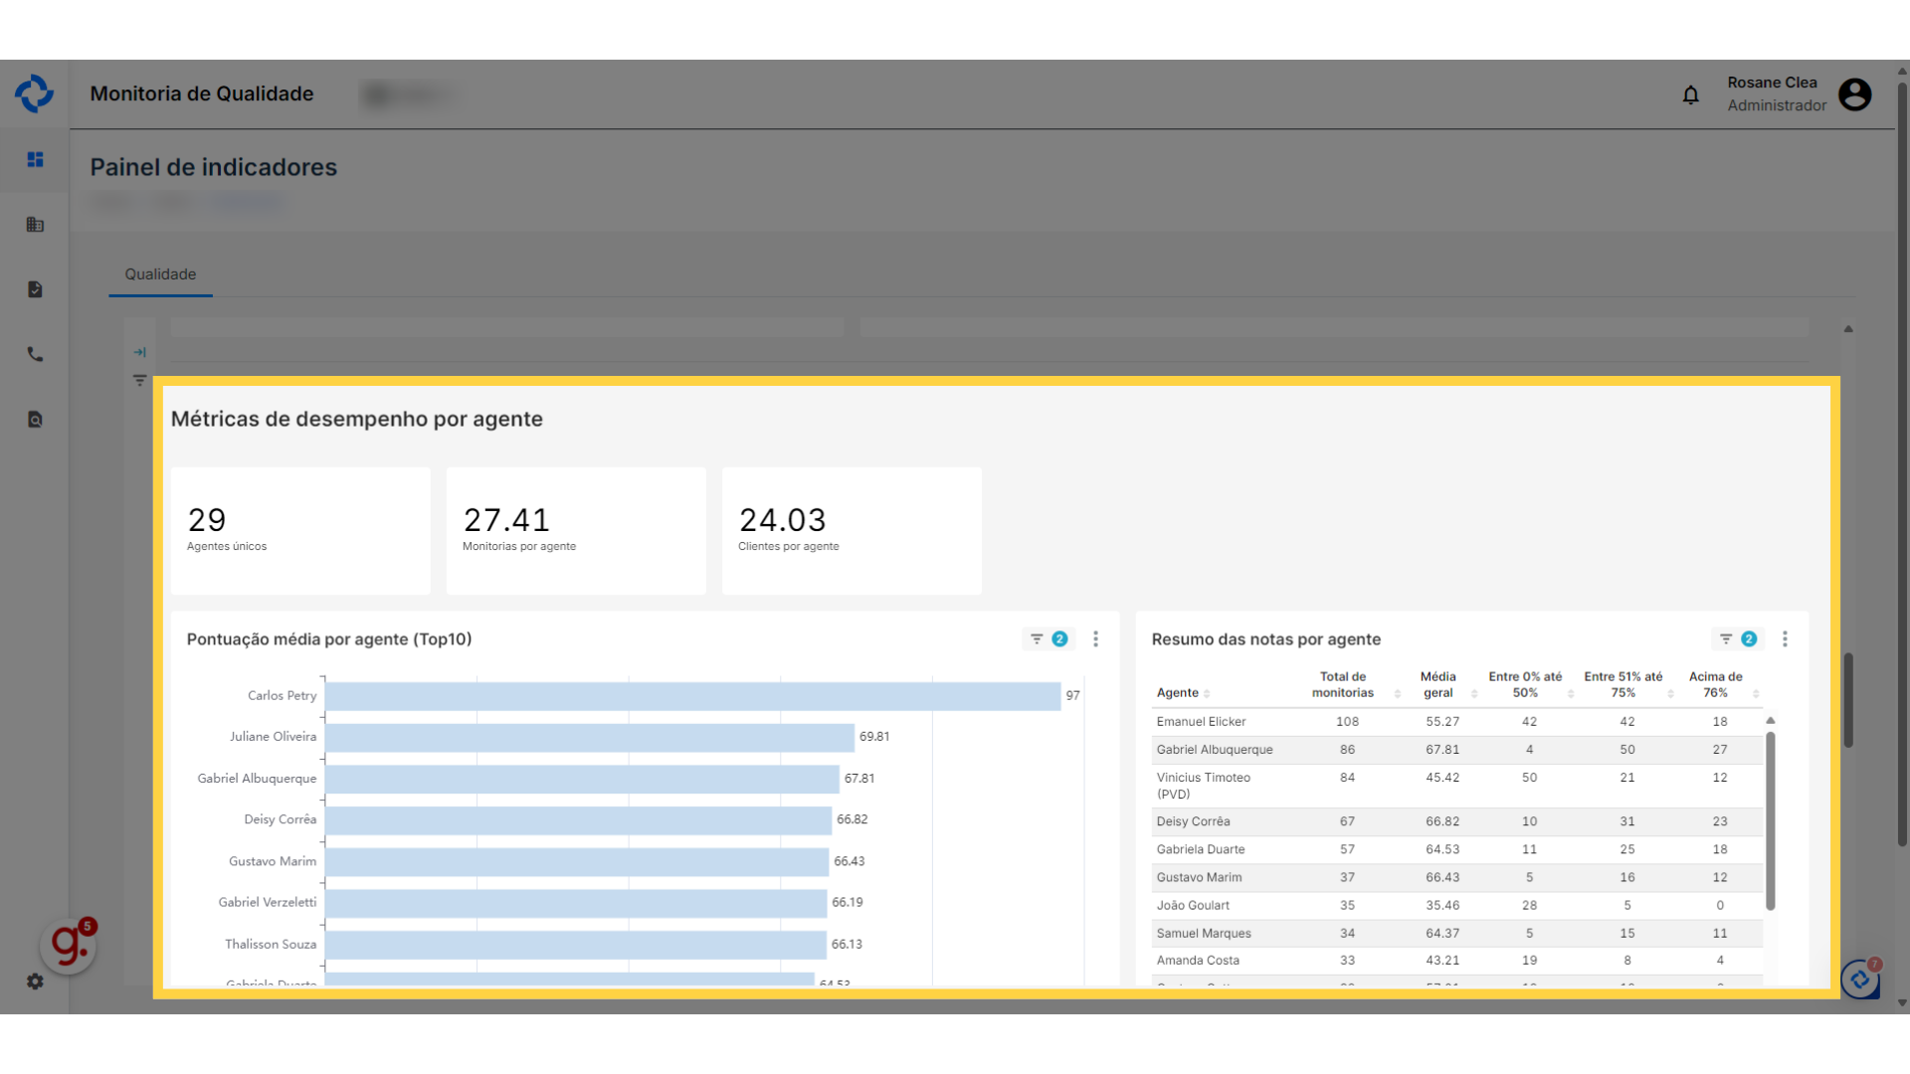This screenshot has height=1074, width=1910.
Task: Click the 29 Agentes únicos card
Action: coord(300,531)
